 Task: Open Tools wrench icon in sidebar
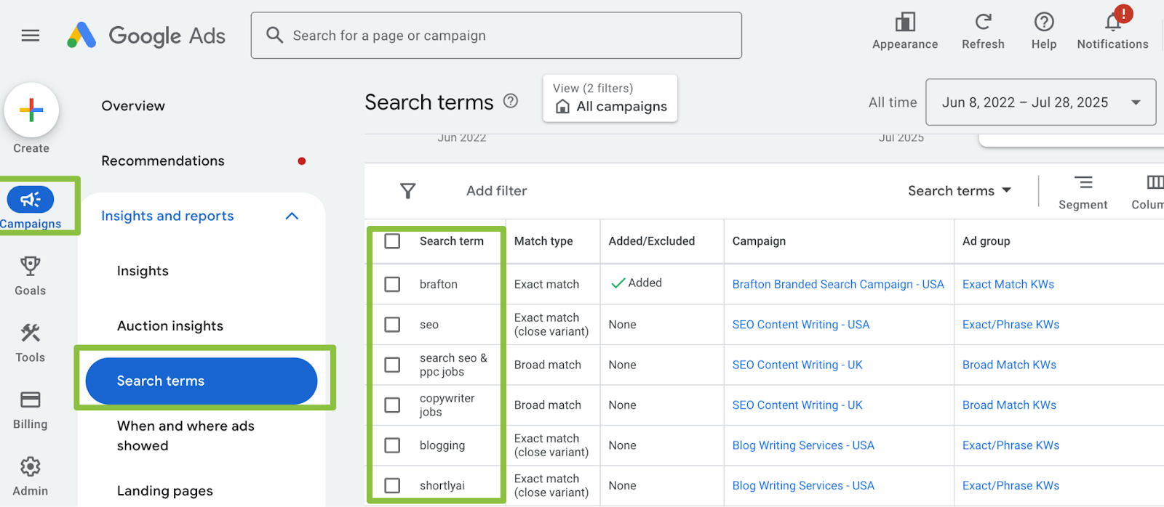[x=31, y=333]
